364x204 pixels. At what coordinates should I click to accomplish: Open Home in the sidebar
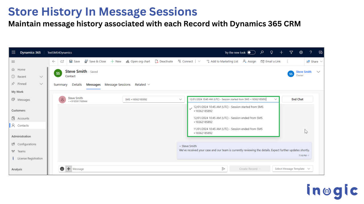tap(21, 69)
